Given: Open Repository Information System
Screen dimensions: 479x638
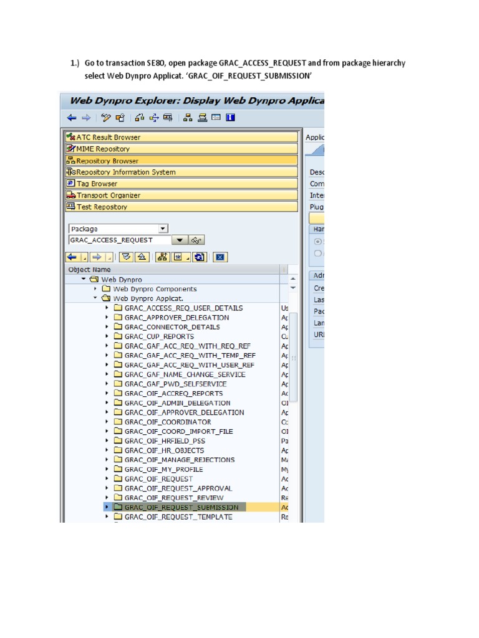Looking at the screenshot, I should coord(181,172).
